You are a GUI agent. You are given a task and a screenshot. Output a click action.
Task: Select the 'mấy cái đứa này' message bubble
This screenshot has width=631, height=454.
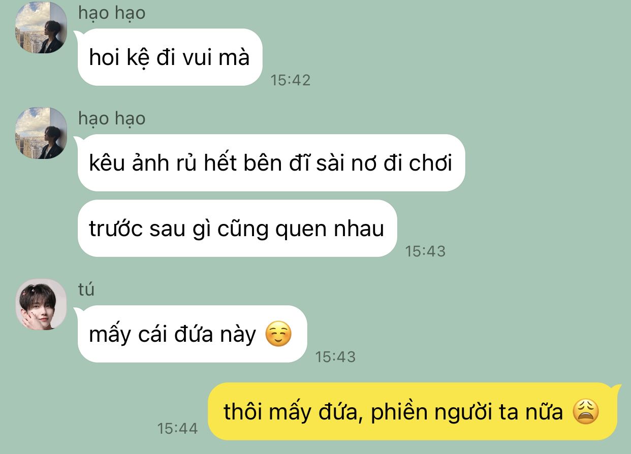[x=192, y=334]
